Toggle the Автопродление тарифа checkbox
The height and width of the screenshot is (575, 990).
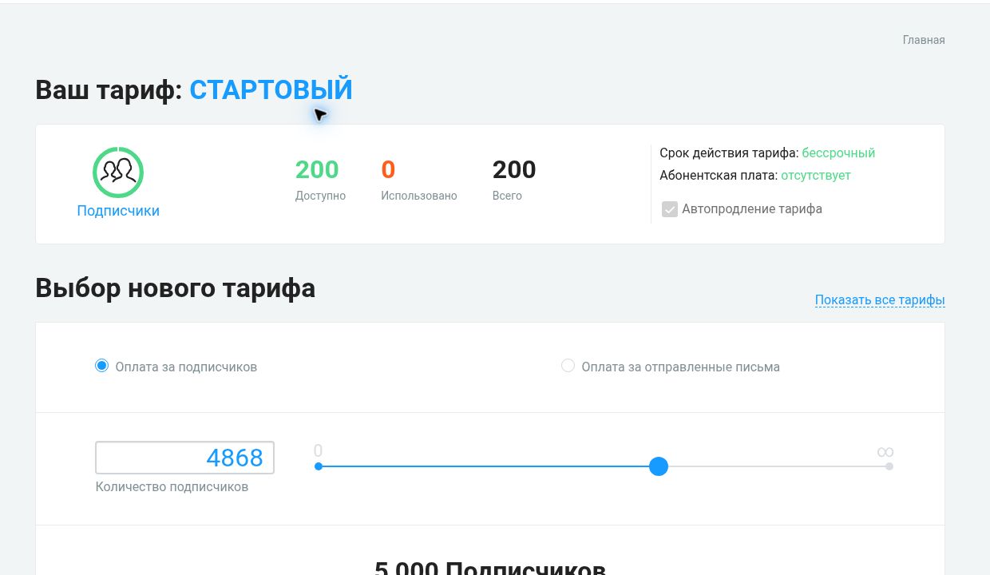[x=670, y=209]
